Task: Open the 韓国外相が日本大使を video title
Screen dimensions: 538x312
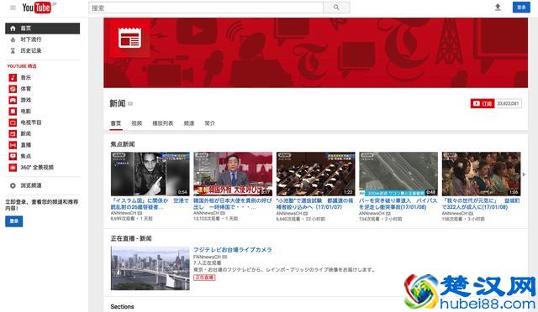Action: (x=233, y=204)
